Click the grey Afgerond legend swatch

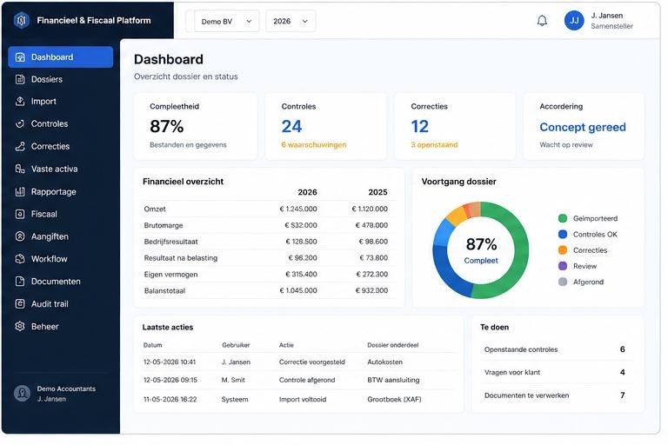point(563,282)
